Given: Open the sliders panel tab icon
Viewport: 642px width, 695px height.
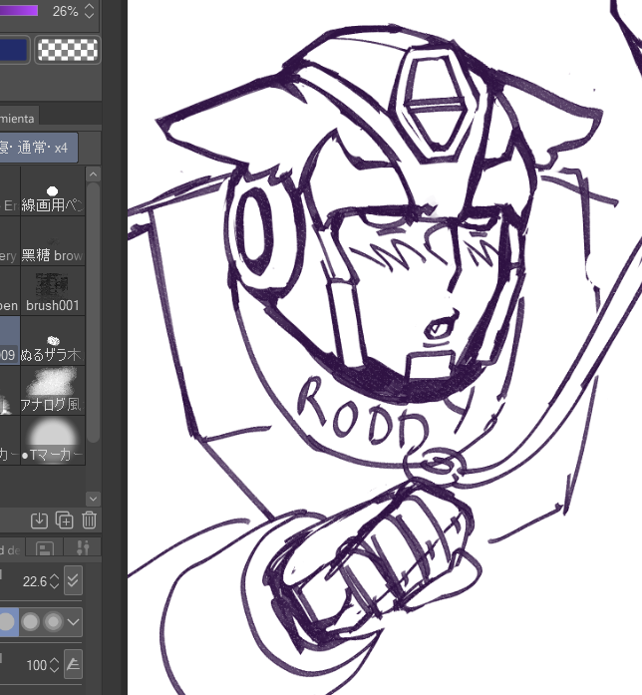Looking at the screenshot, I should [83, 548].
